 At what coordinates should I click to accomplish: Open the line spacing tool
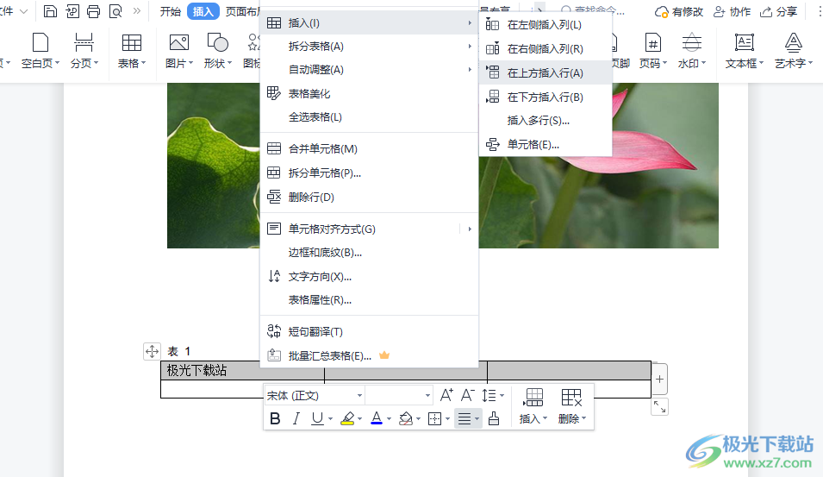point(493,395)
